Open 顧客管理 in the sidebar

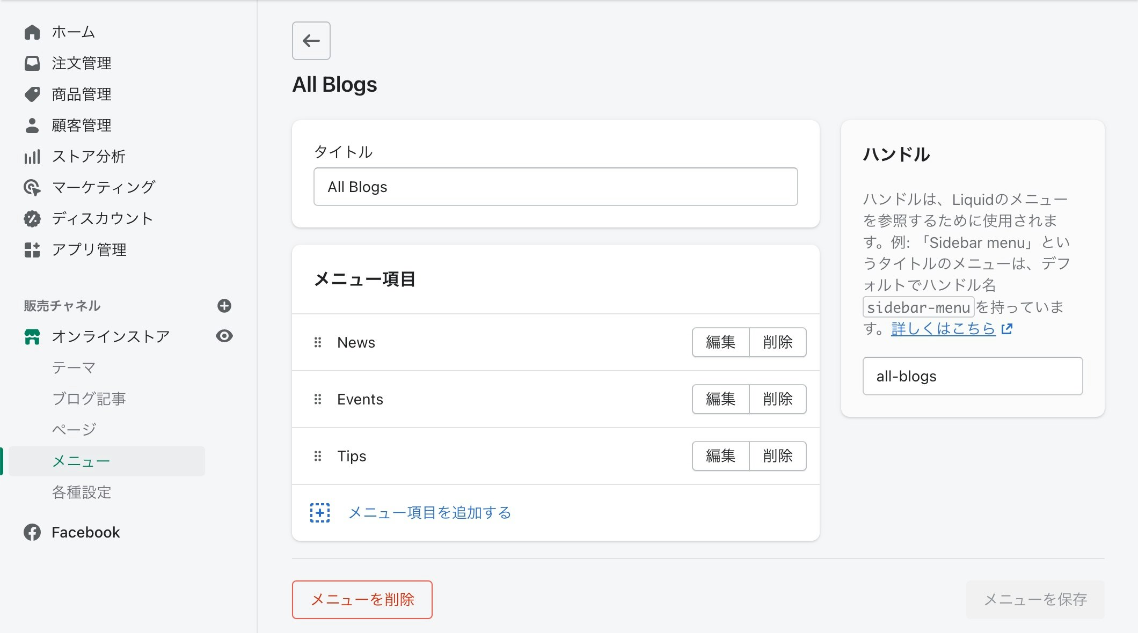point(32,126)
